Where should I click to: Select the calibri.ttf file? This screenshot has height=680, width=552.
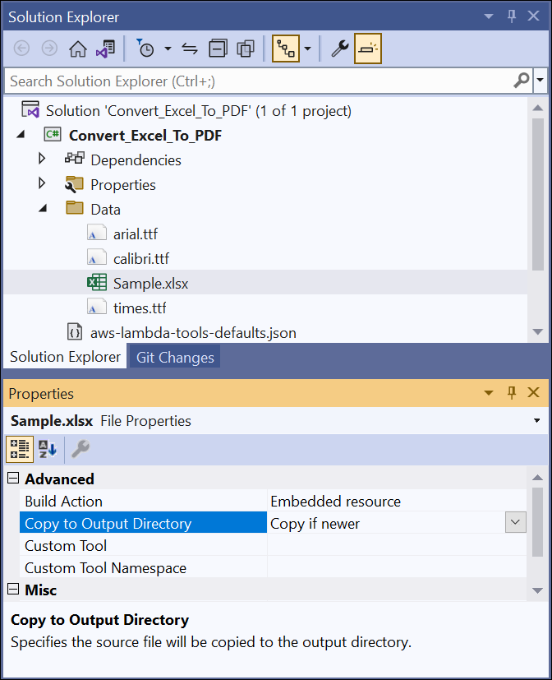[140, 258]
